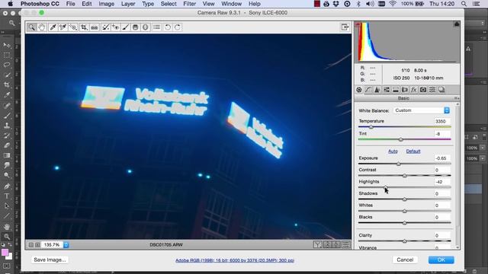
Task: Click the Default tone link
Action: coord(413,151)
